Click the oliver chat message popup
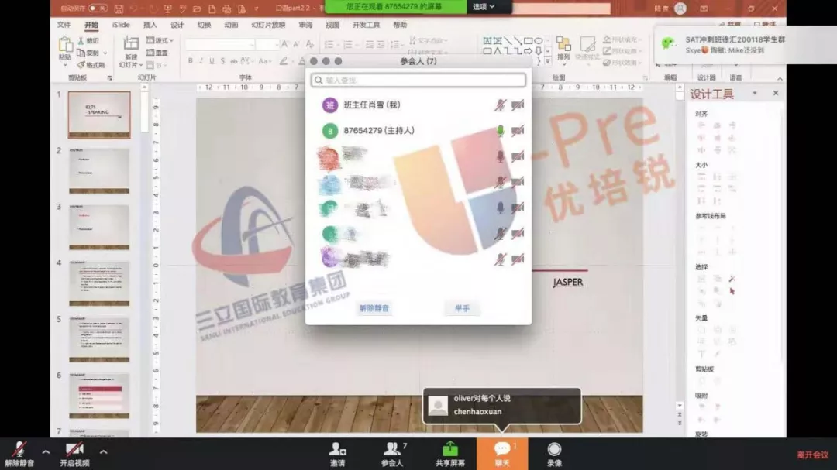The width and height of the screenshot is (837, 470). (501, 406)
